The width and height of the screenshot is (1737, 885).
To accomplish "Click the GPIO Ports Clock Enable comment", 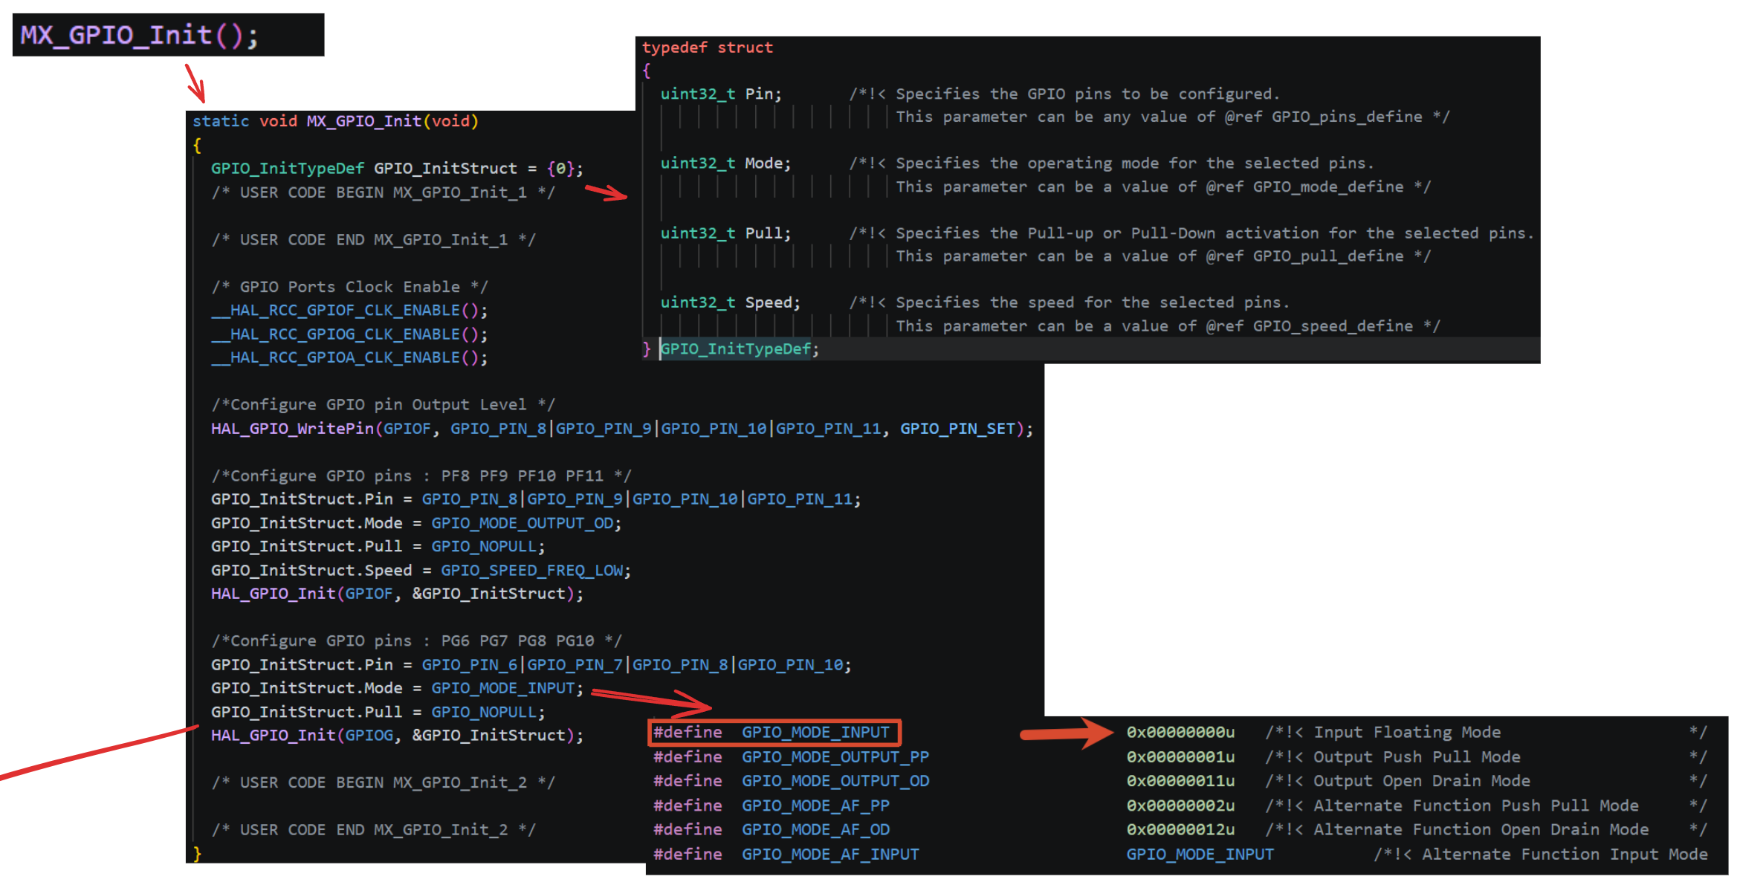I will pos(349,287).
